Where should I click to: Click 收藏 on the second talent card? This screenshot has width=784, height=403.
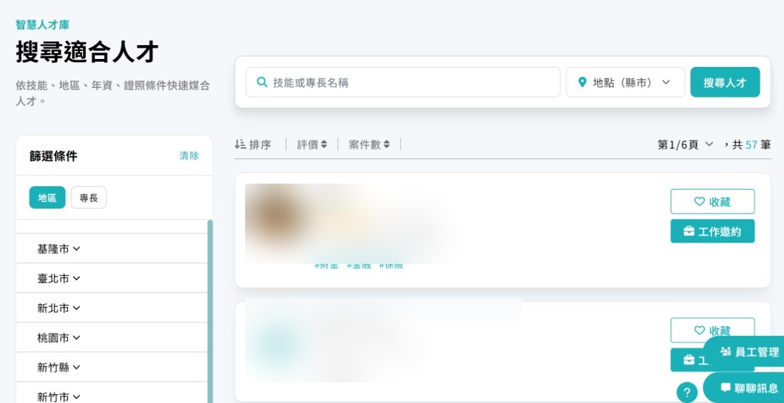(712, 330)
